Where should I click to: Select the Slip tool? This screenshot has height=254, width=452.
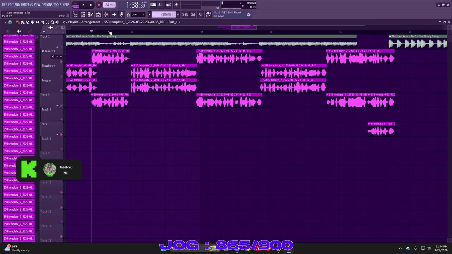pos(37,22)
